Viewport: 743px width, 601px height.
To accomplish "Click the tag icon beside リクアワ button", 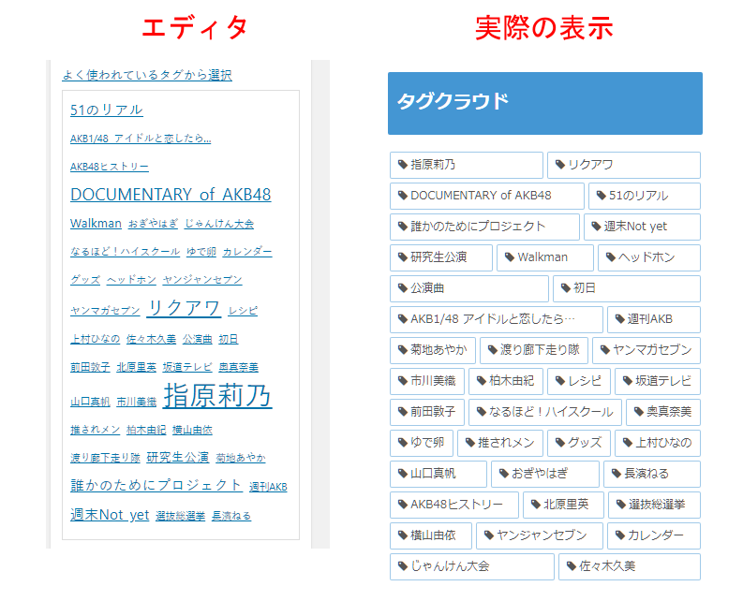I will (x=560, y=165).
